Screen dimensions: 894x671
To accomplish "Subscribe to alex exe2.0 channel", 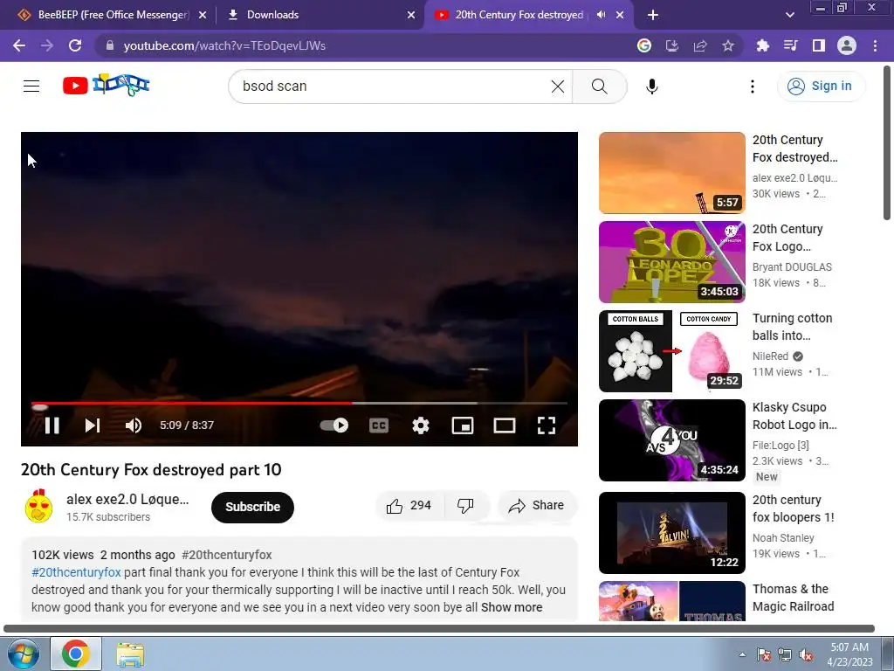I will (x=252, y=507).
